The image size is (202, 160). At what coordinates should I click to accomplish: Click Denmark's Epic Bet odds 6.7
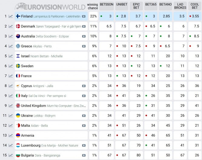coord(138,26)
